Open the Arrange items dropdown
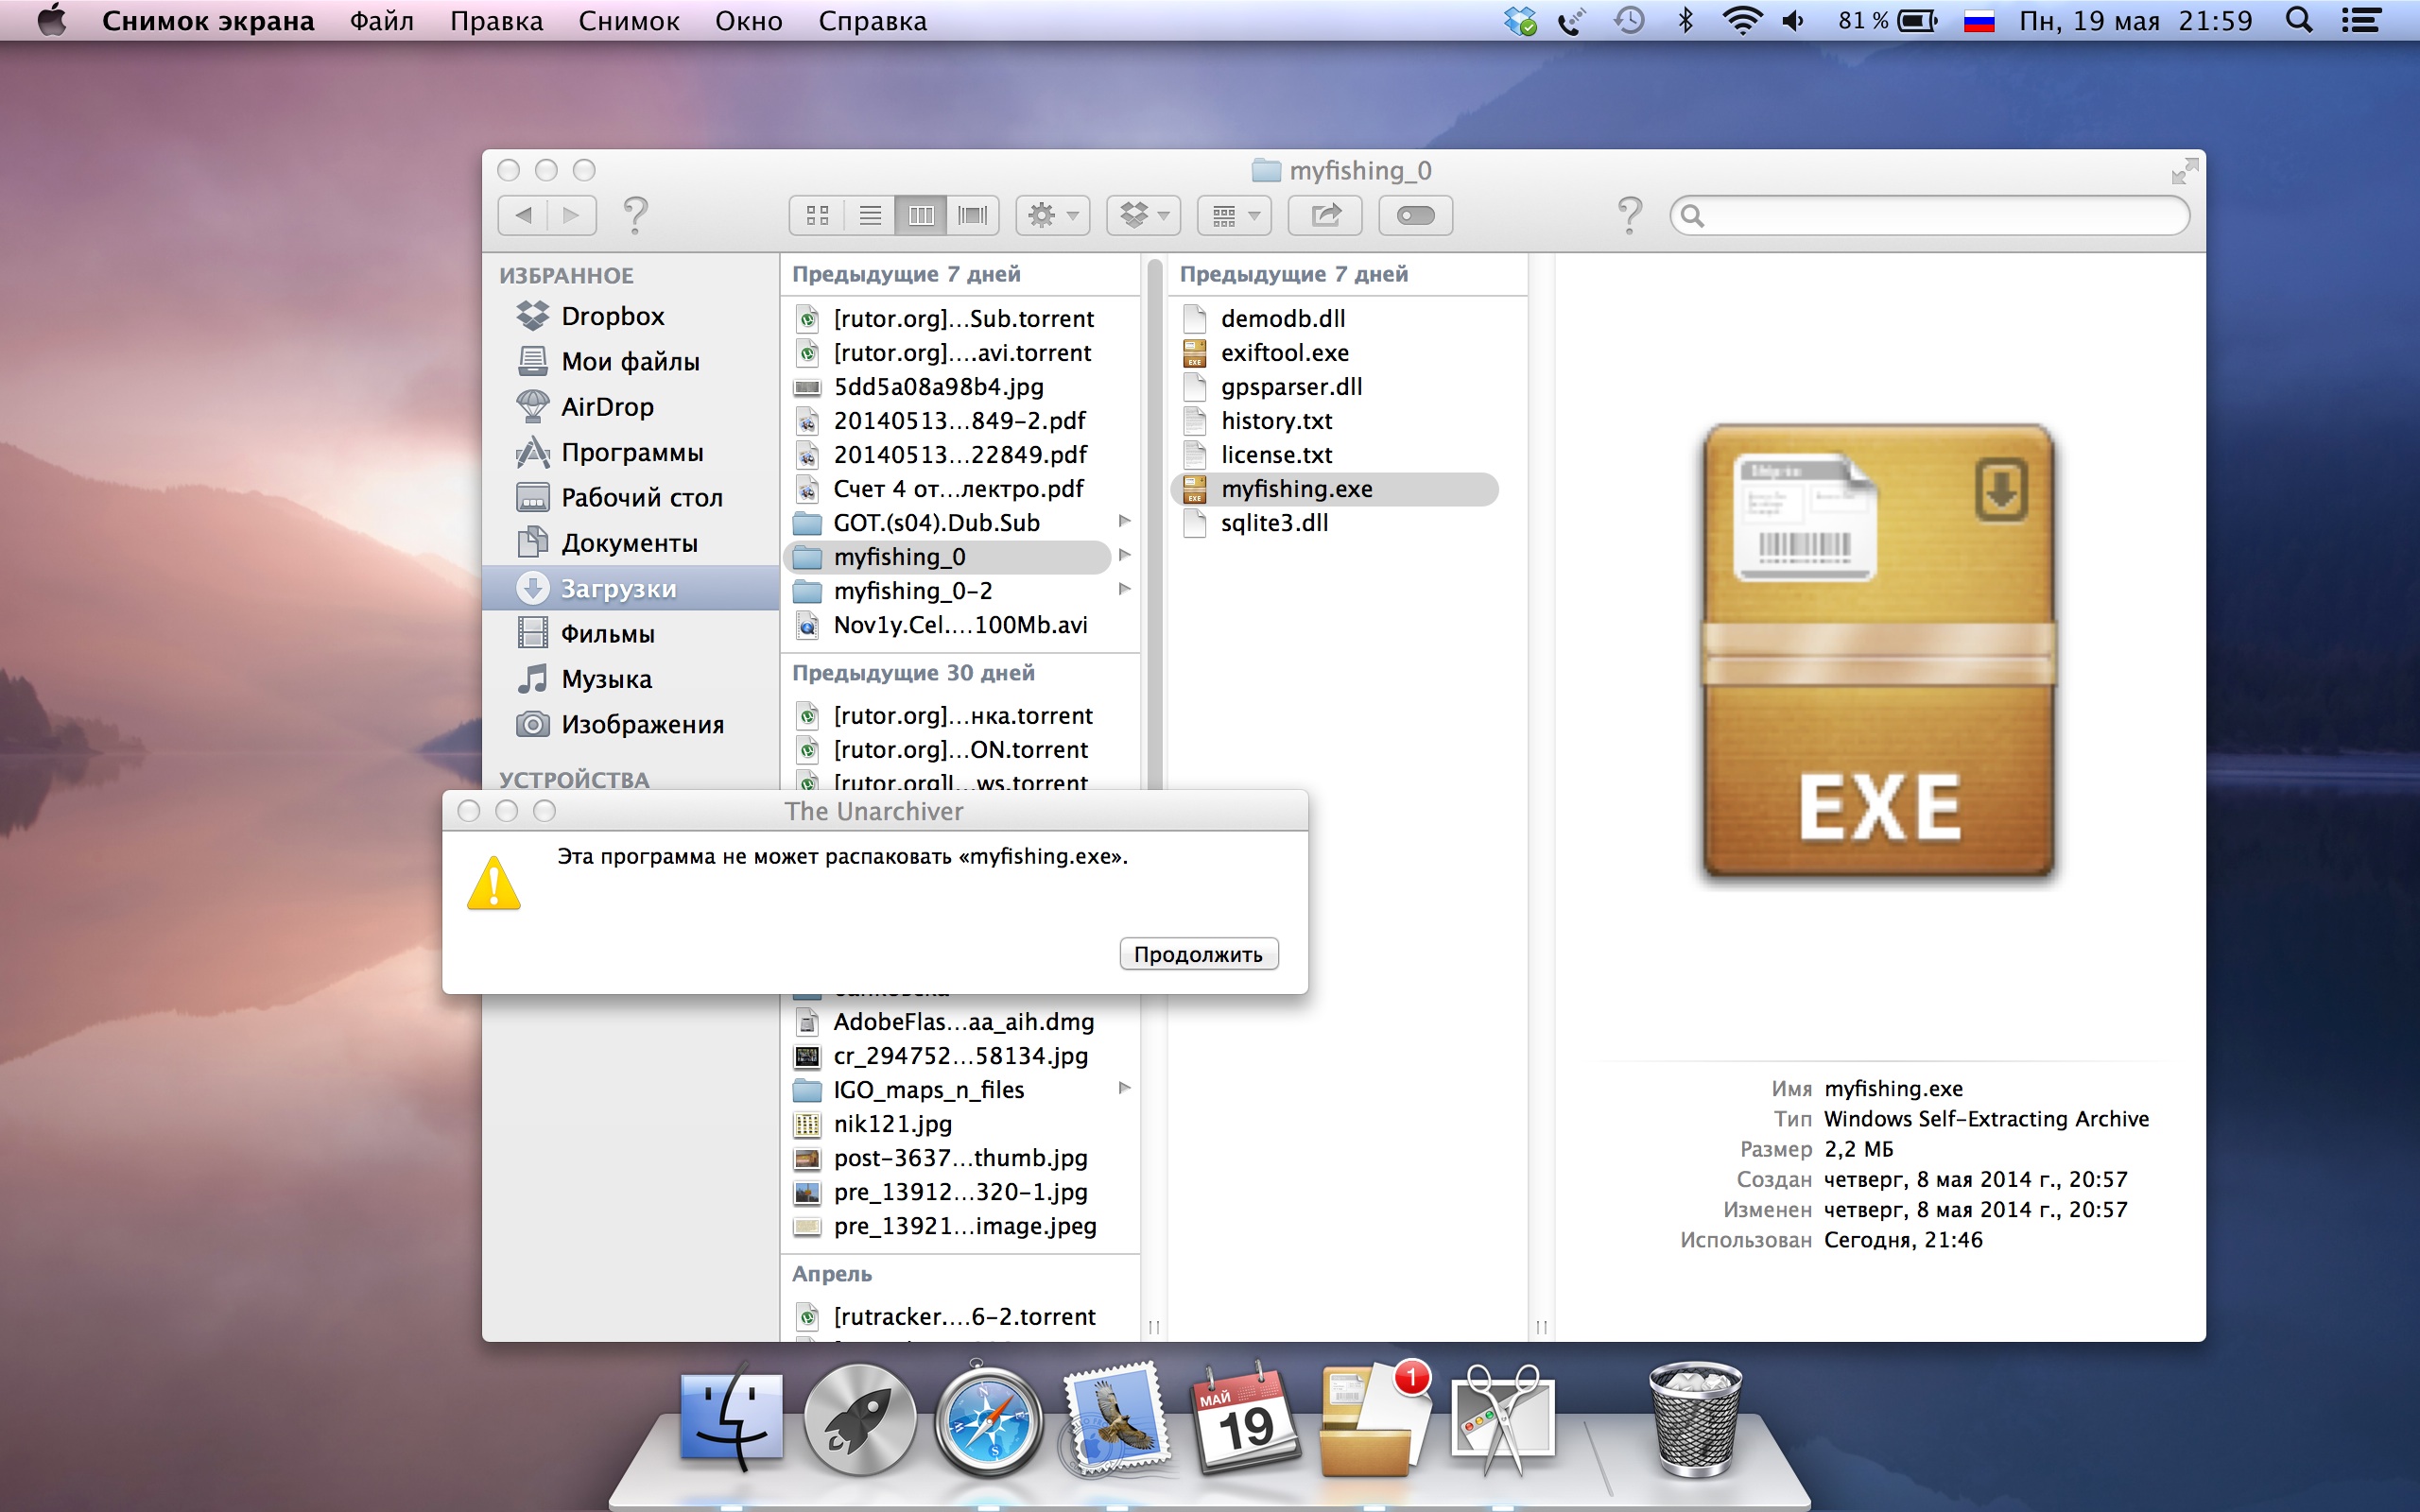 [1234, 215]
